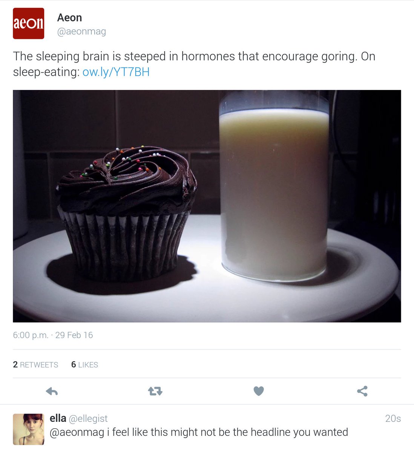Image resolution: width=414 pixels, height=452 pixels.
Task: Click the @aeonmag handle under Aeon
Action: tap(81, 32)
